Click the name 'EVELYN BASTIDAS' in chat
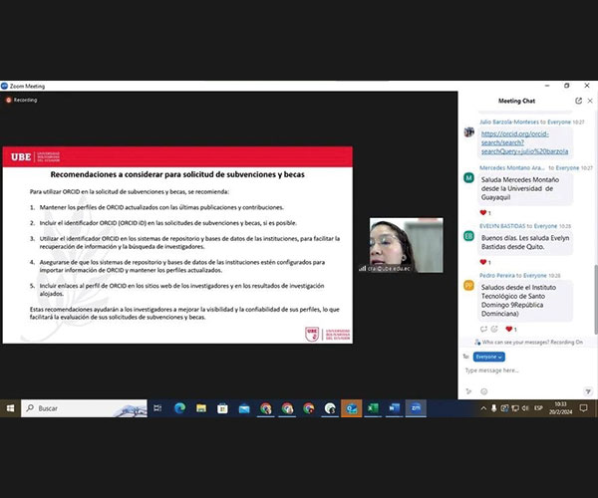Image resolution: width=598 pixels, height=498 pixels. (x=502, y=226)
